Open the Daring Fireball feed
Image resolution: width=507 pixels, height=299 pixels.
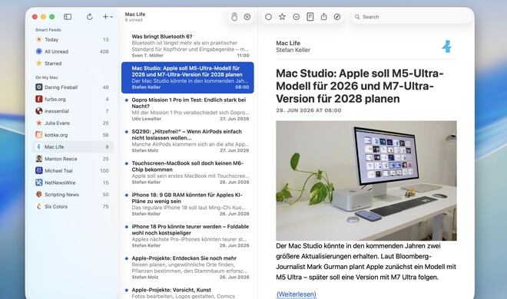click(x=73, y=87)
